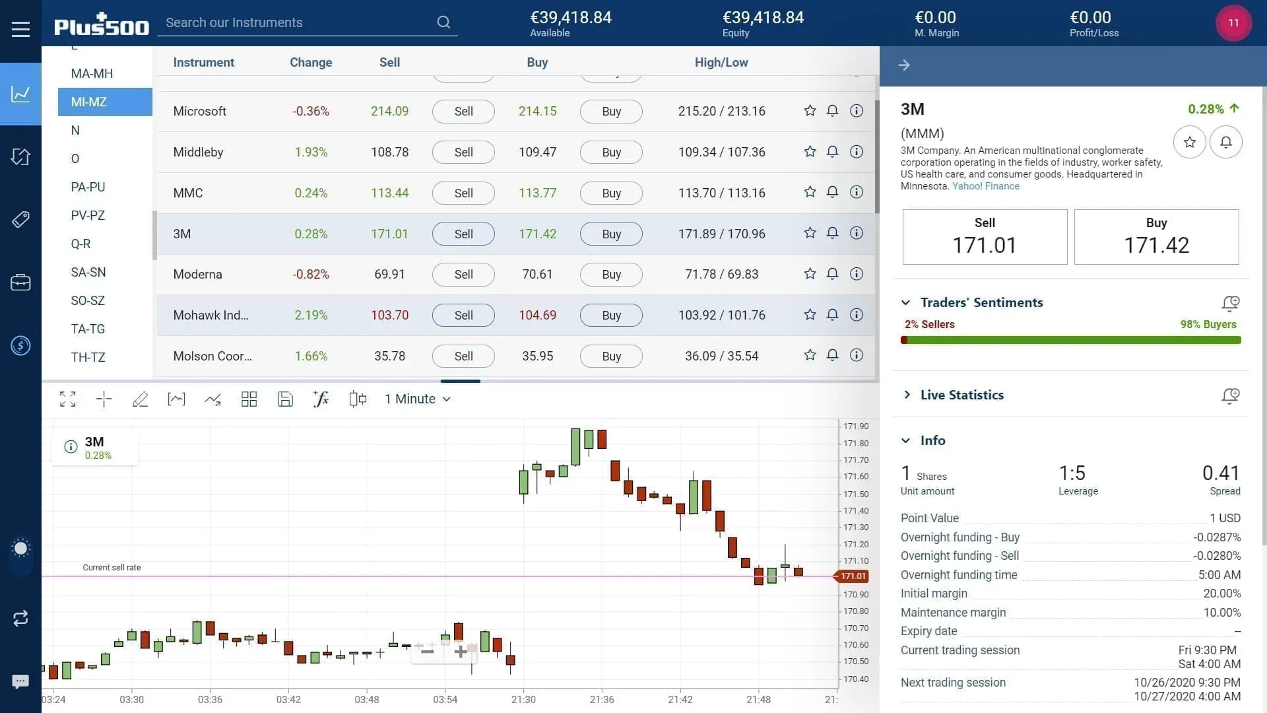Viewport: 1267px width, 713px height.
Task: Select the chart drawing pencil tool
Action: (140, 399)
